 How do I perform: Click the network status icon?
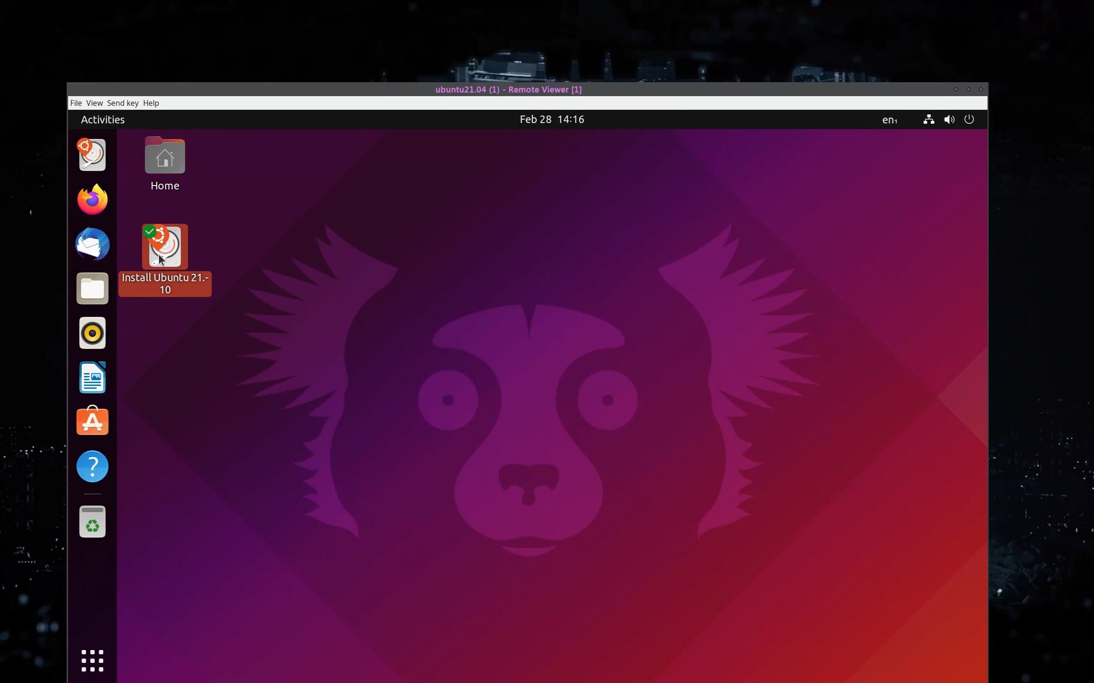point(928,119)
